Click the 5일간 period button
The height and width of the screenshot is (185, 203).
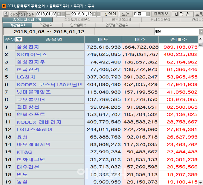pyautogui.click(x=110, y=14)
